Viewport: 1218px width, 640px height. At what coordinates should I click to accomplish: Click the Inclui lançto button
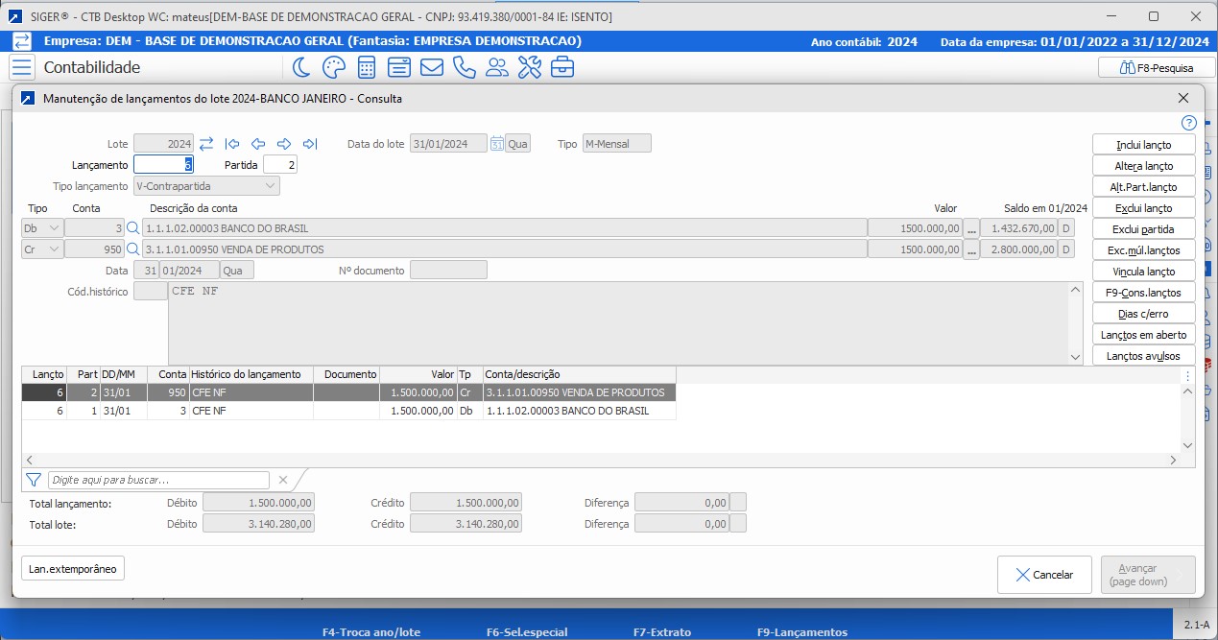click(x=1143, y=145)
